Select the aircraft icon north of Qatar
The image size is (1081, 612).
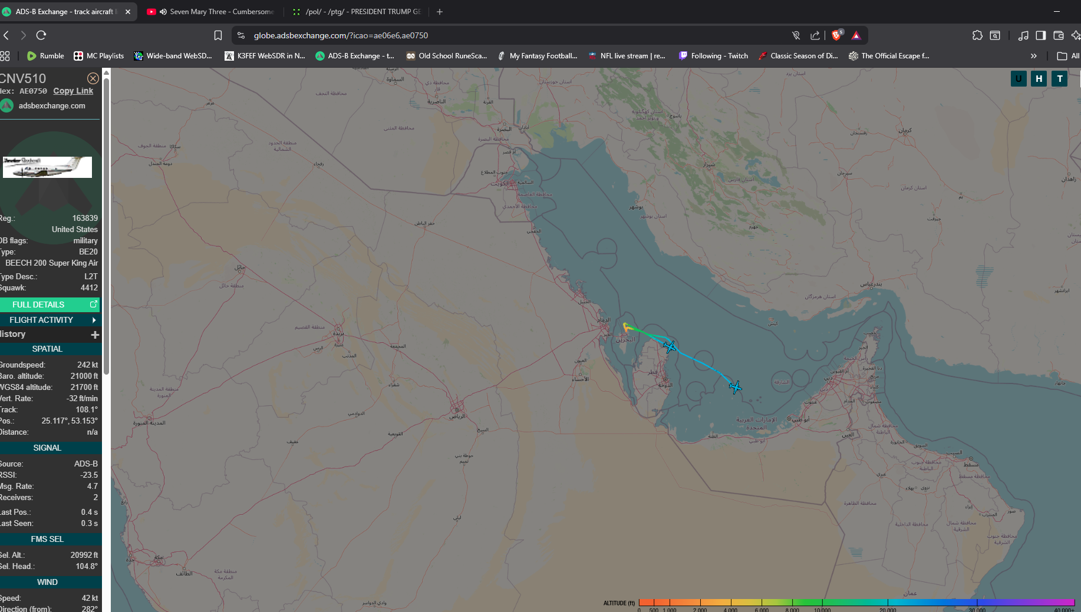tap(670, 346)
